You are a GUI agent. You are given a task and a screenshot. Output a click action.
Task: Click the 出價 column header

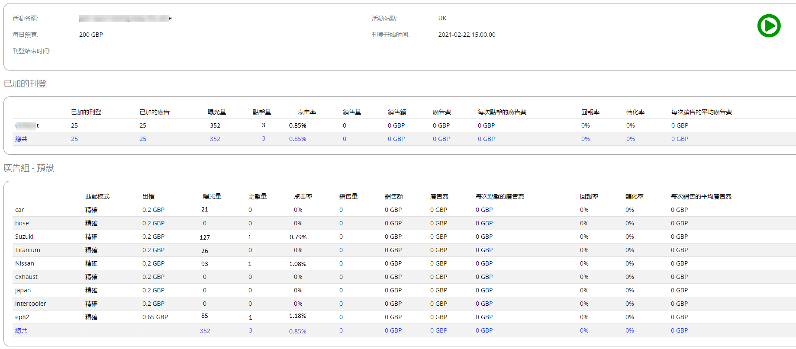point(148,196)
